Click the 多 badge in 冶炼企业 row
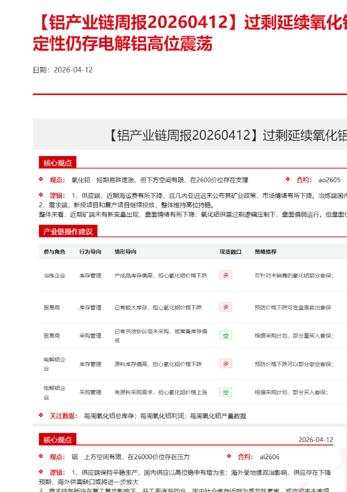Viewport: 347px width, 492px height. point(226,275)
